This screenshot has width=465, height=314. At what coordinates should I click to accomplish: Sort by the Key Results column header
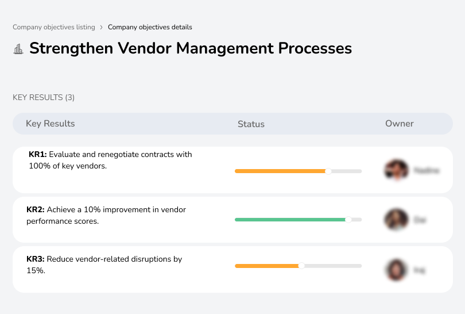(x=50, y=124)
